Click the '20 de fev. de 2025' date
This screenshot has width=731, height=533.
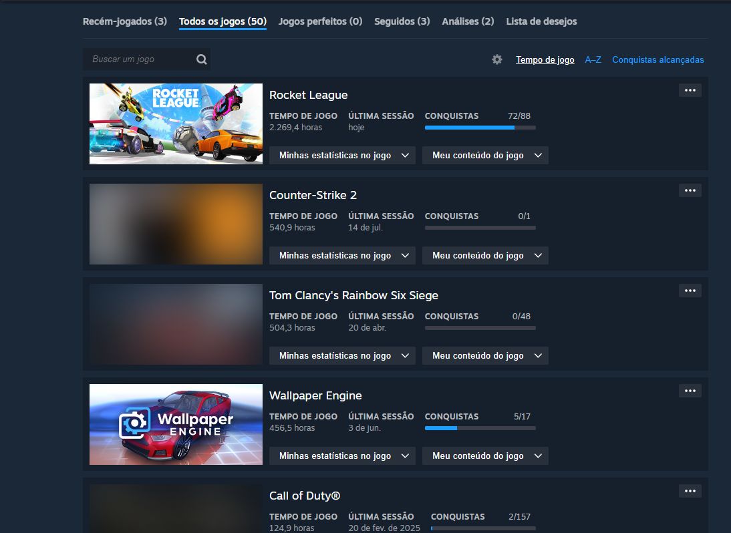point(384,528)
